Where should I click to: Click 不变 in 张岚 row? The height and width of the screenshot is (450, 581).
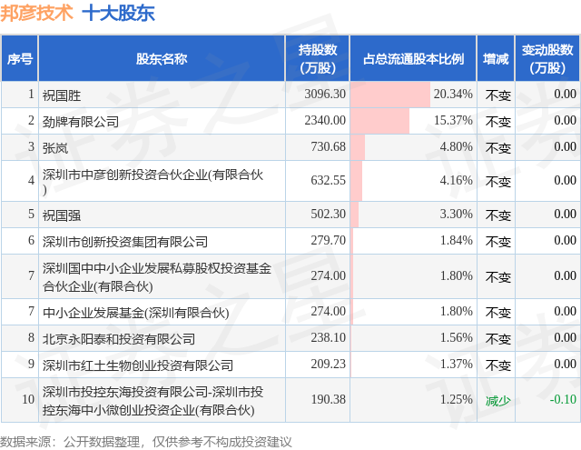pyautogui.click(x=498, y=148)
